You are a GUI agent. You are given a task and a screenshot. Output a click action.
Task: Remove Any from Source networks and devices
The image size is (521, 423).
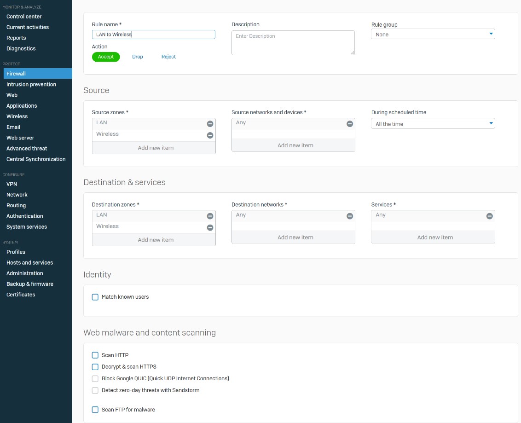coord(350,124)
